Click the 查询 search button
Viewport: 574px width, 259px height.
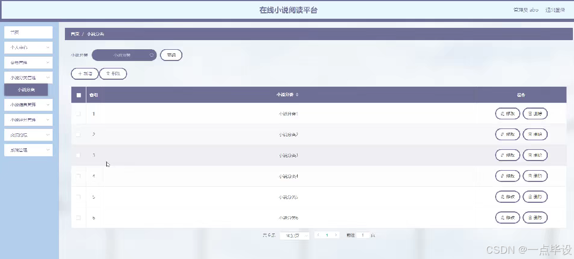click(171, 55)
